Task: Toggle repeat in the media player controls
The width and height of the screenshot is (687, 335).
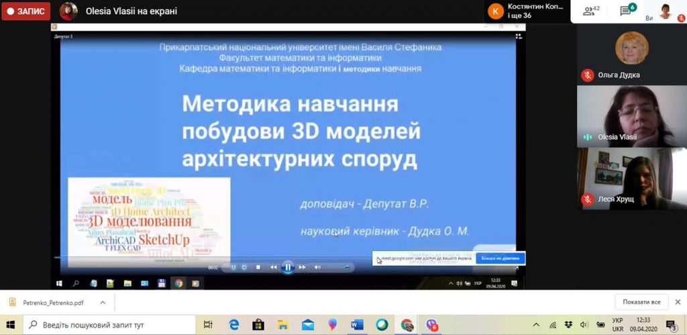Action: click(244, 267)
